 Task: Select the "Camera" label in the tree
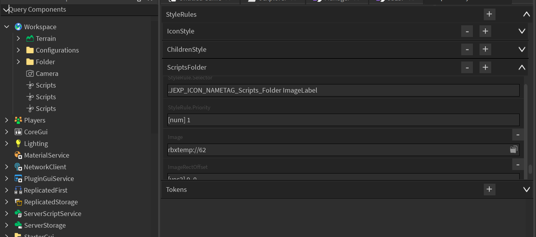pyautogui.click(x=47, y=74)
